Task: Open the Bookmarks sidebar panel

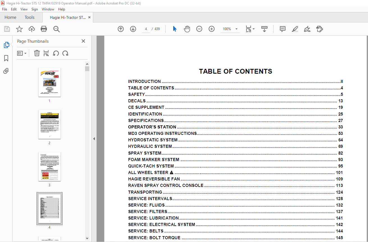Action: click(6, 58)
